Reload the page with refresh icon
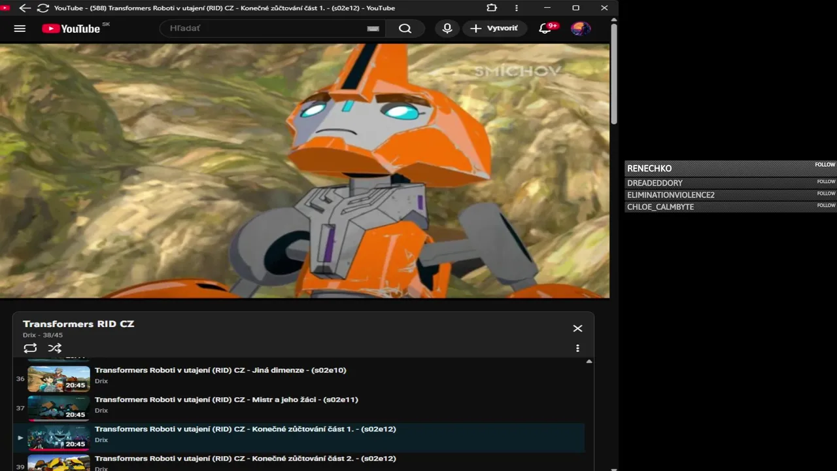The image size is (837, 471). click(43, 8)
